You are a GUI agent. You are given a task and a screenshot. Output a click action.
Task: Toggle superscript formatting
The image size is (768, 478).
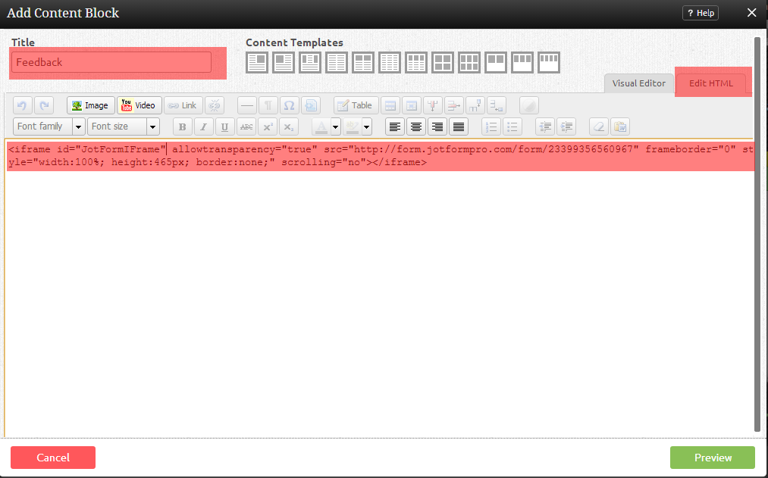[268, 127]
